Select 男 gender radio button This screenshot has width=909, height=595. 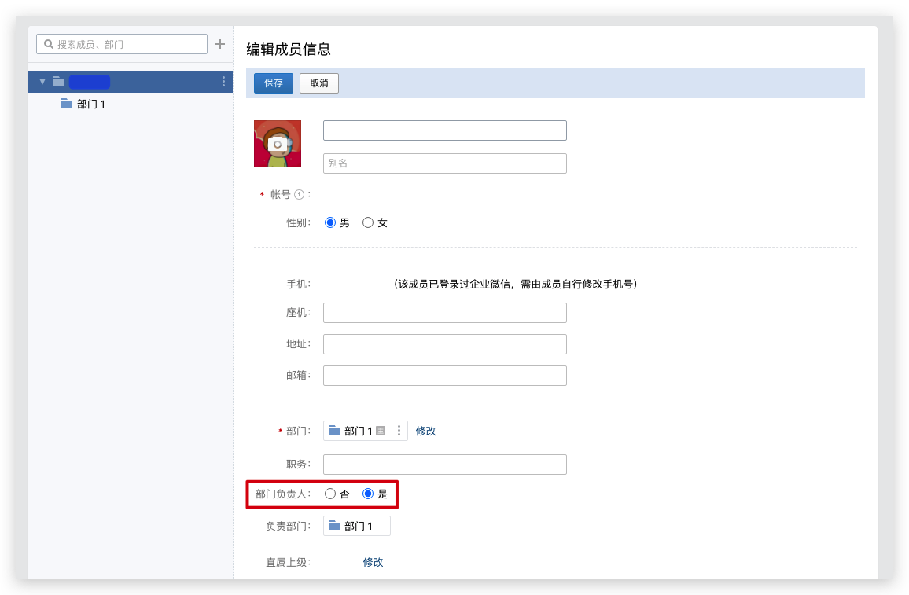point(330,222)
